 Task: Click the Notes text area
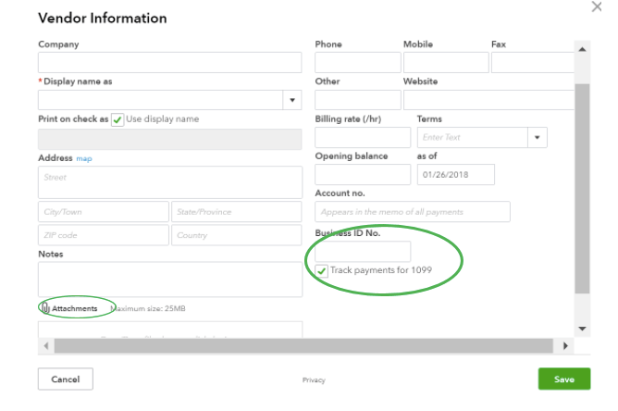[x=170, y=280]
